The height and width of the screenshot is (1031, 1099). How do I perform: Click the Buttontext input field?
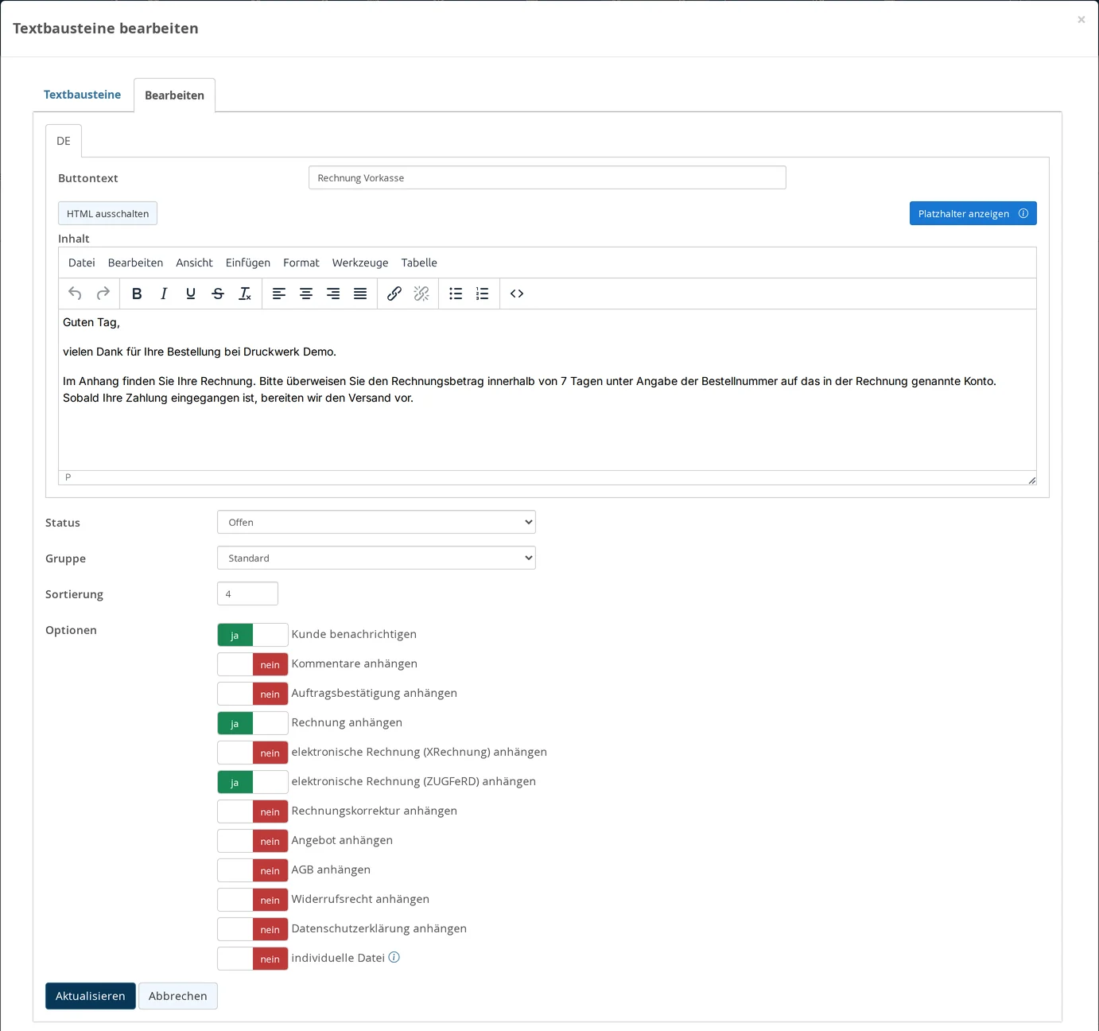pyautogui.click(x=547, y=177)
